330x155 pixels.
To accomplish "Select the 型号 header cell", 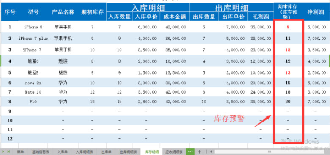I will (x=33, y=12).
